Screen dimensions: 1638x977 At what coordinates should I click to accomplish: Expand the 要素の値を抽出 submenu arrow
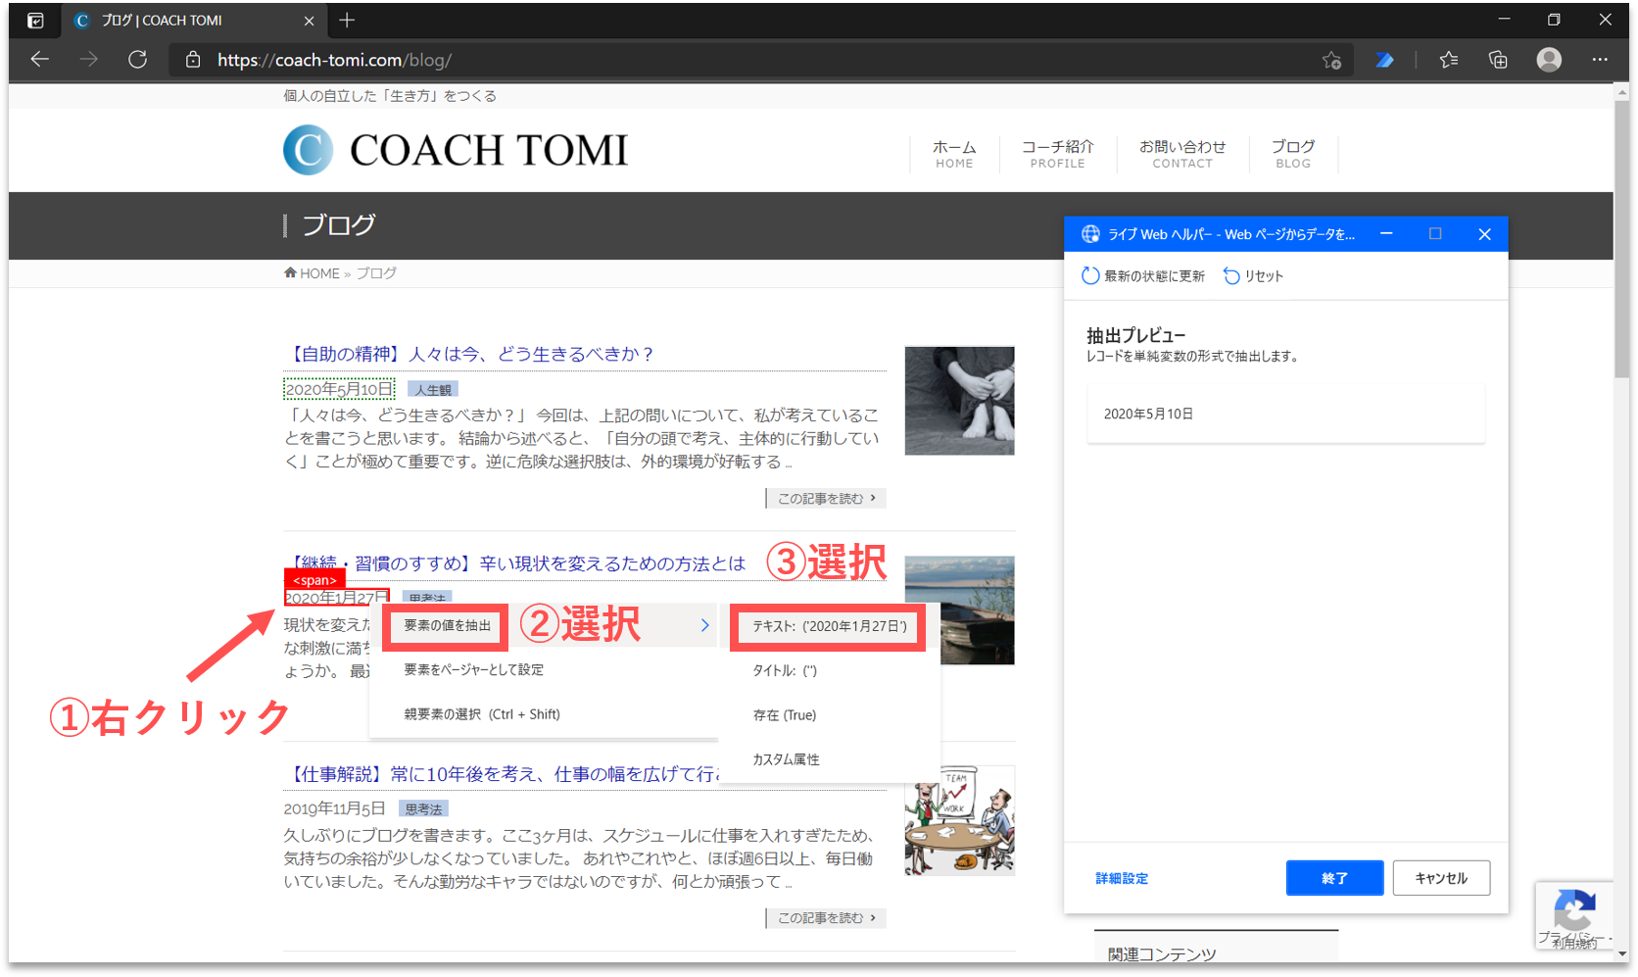pos(704,625)
